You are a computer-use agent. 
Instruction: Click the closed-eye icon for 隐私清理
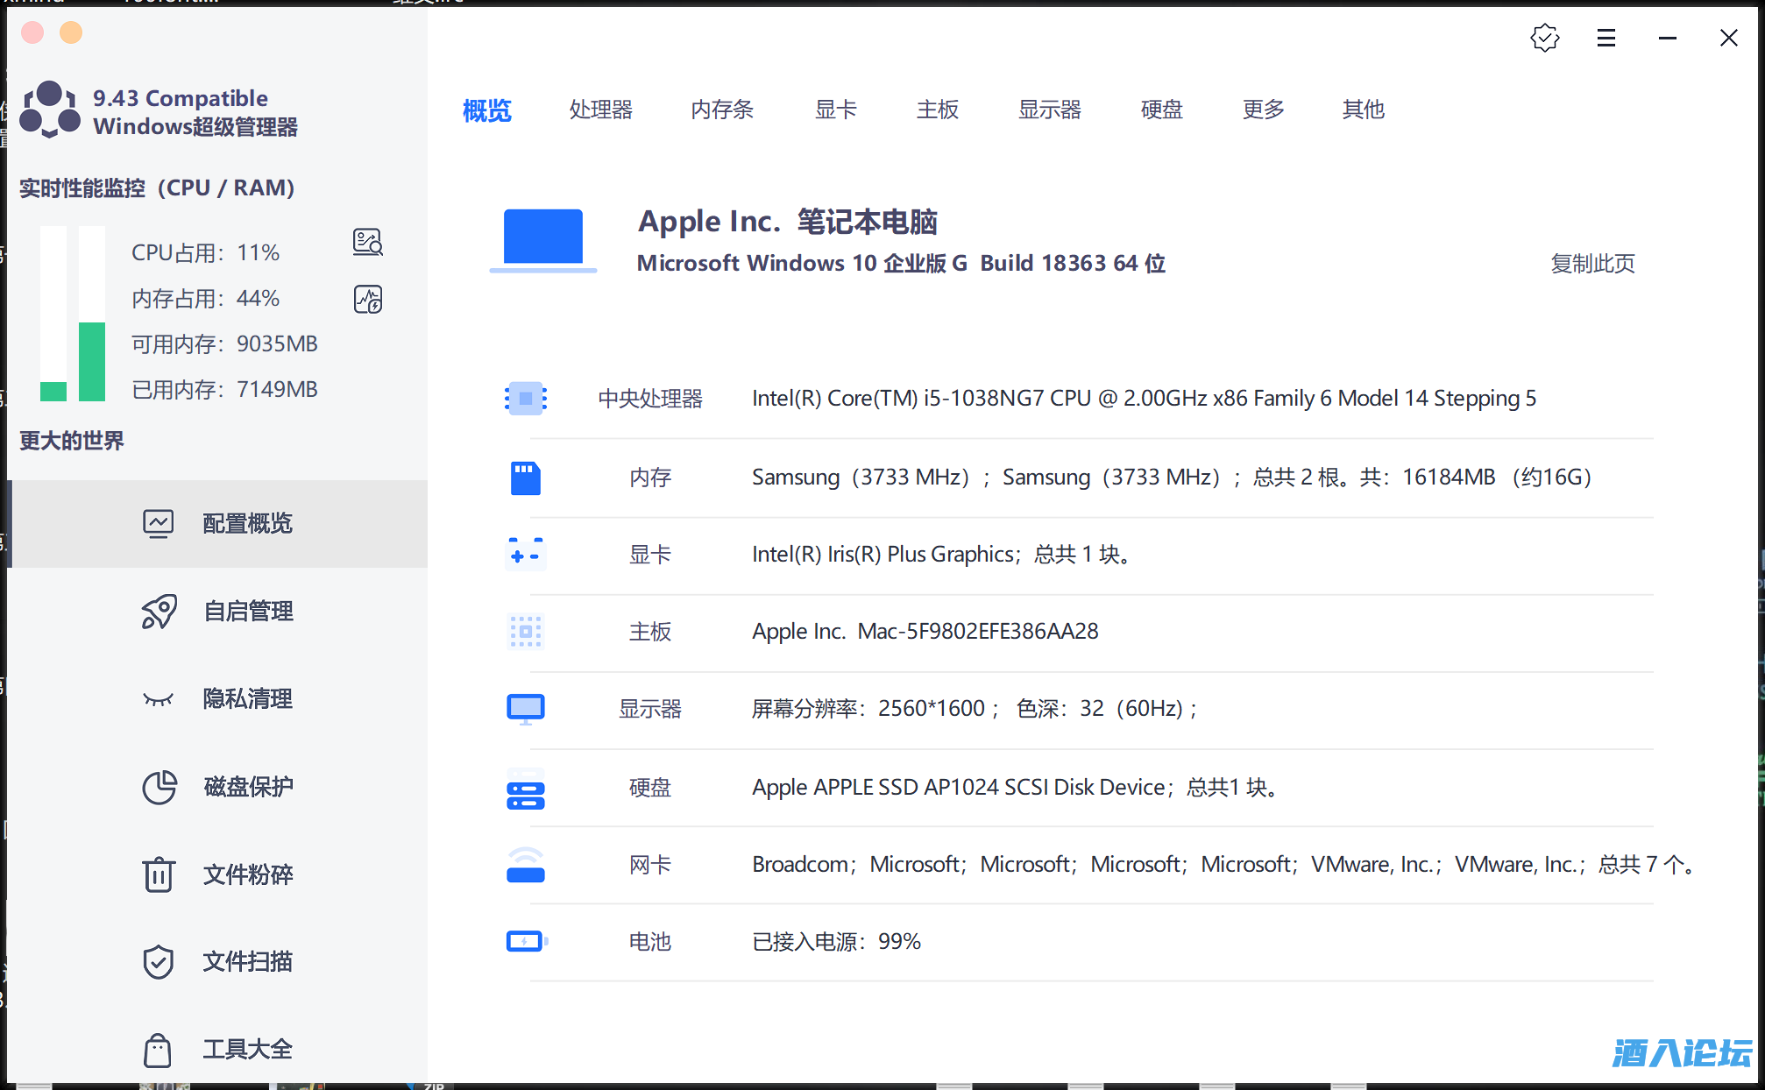click(x=159, y=699)
